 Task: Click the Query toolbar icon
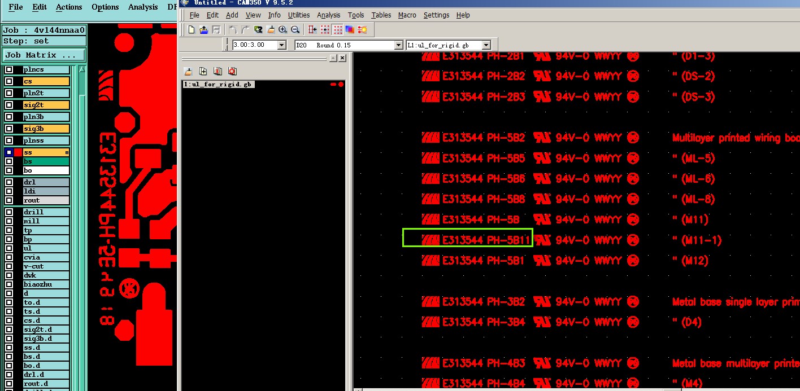(x=258, y=29)
